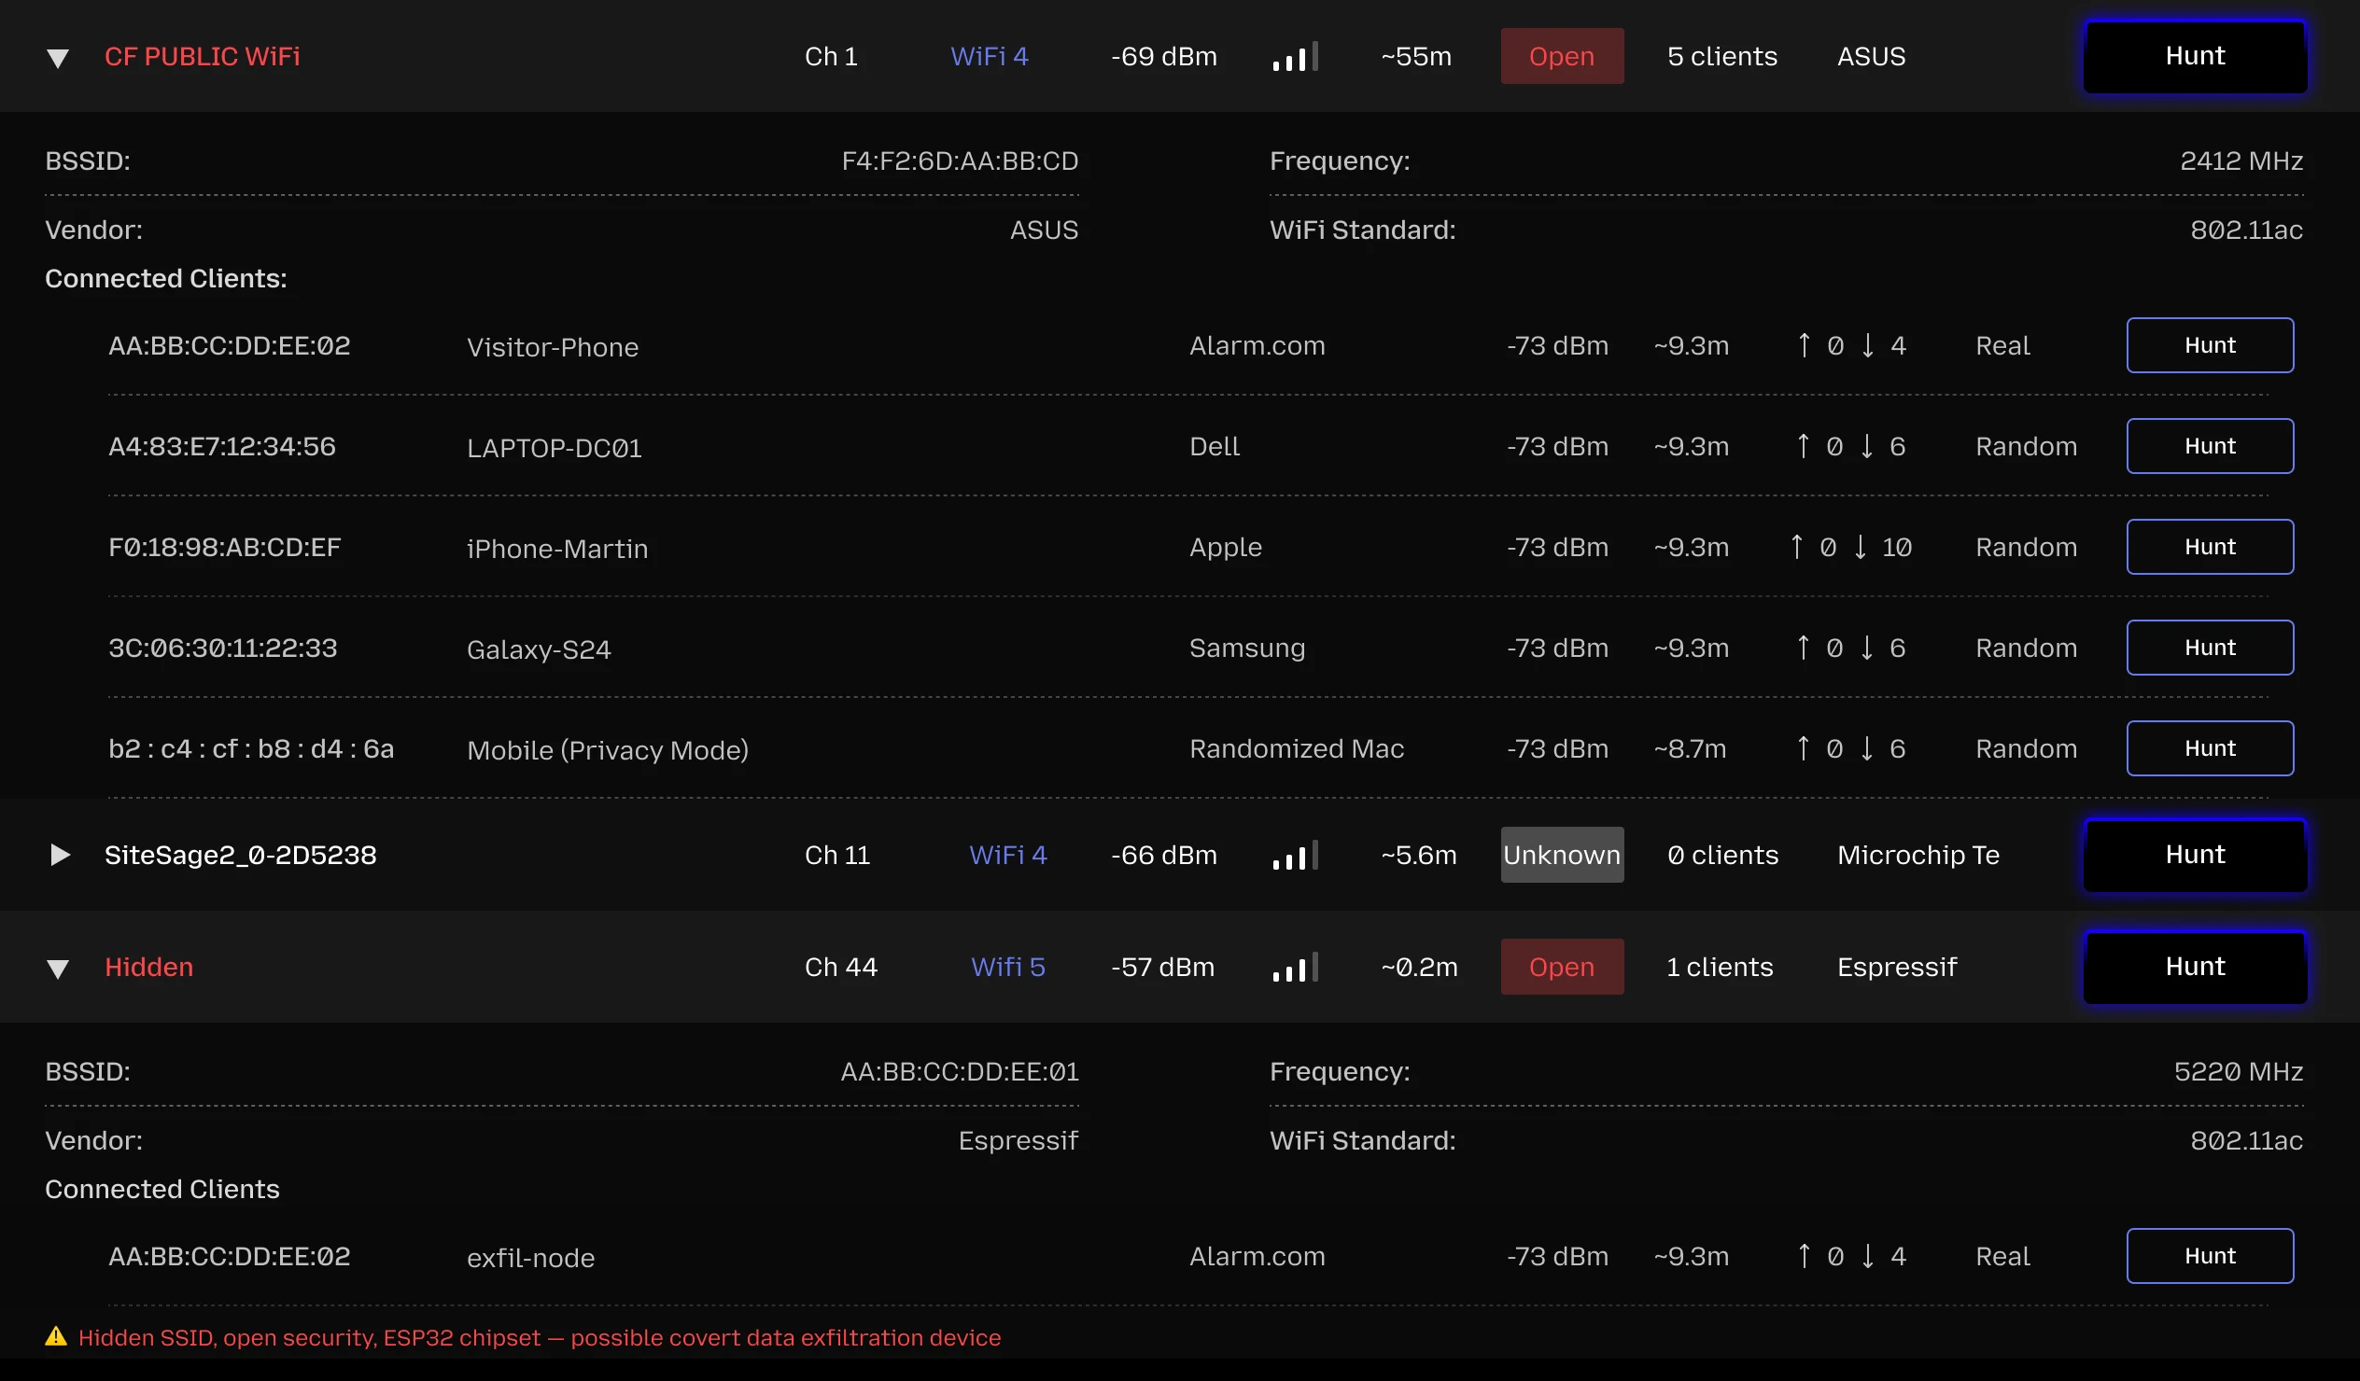Click signal bars icon for SiteSage2_0-2D5238
2360x1381 pixels.
point(1295,855)
